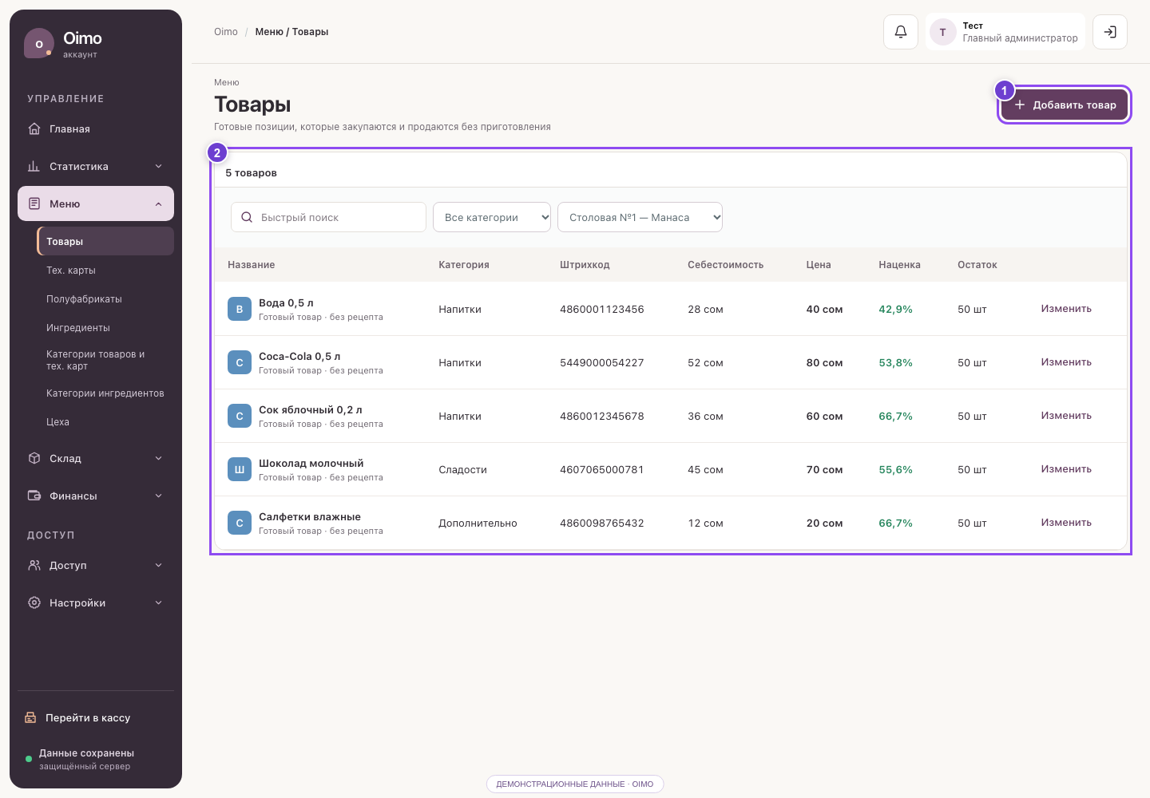Click the user avatar T circle
Image resolution: width=1150 pixels, height=798 pixels.
tap(943, 32)
